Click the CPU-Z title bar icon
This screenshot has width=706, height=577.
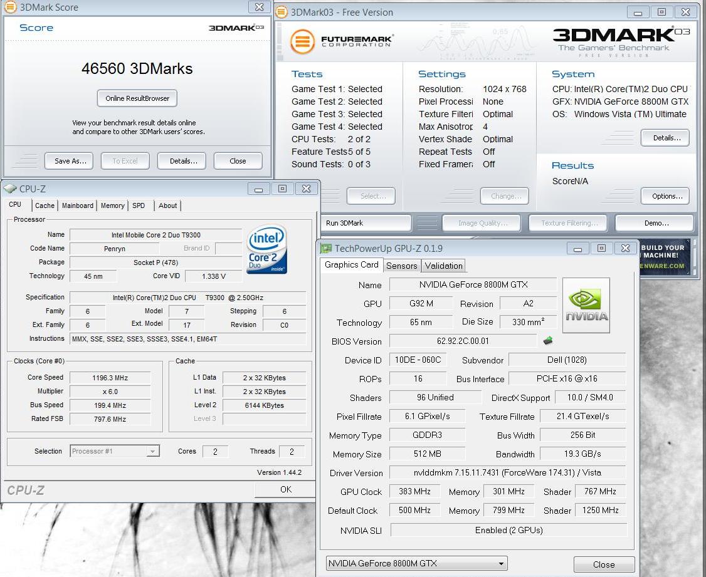10,189
